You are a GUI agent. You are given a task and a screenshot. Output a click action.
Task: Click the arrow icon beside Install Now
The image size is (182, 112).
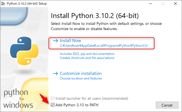[55, 41]
